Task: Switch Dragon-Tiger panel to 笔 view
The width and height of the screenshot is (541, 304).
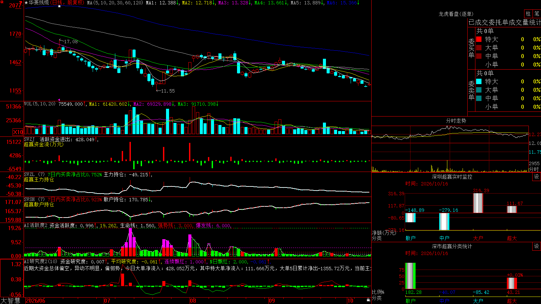Action: [x=537, y=14]
